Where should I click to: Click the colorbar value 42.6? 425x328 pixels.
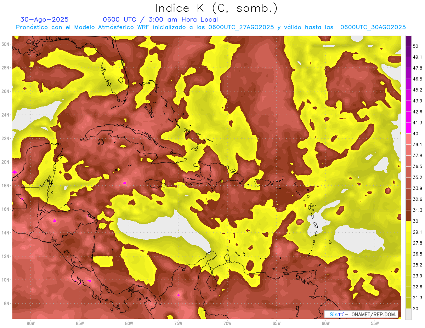click(x=418, y=112)
